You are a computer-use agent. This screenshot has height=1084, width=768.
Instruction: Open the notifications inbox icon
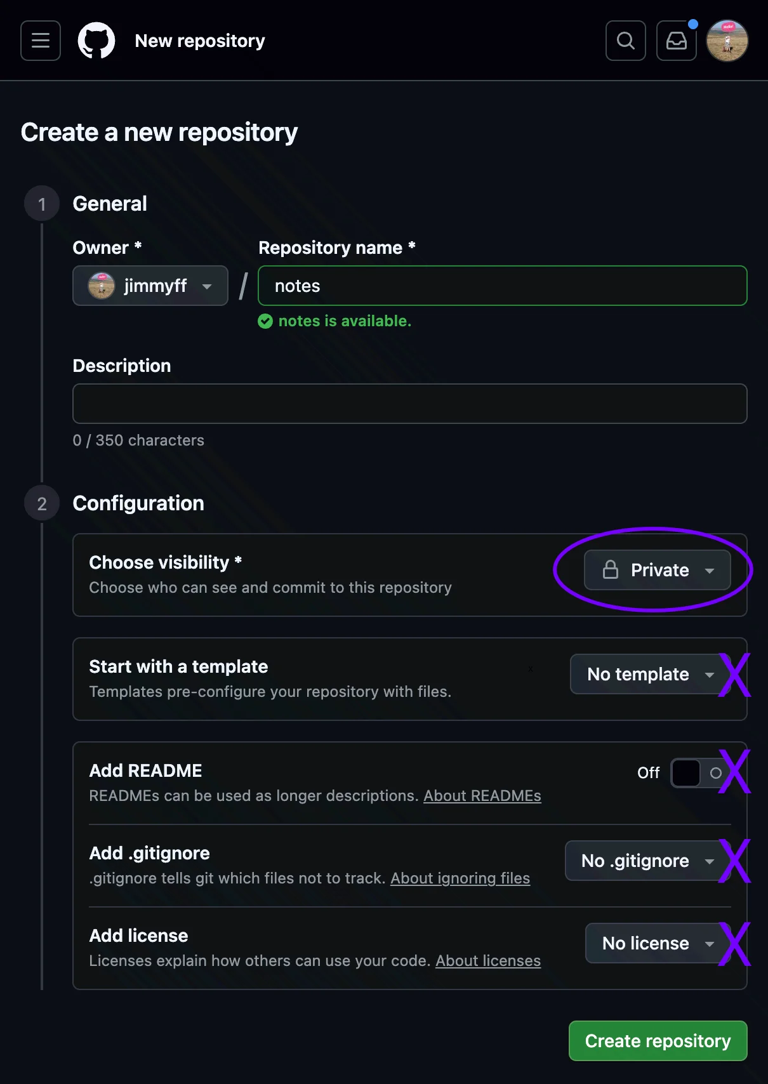pos(676,41)
